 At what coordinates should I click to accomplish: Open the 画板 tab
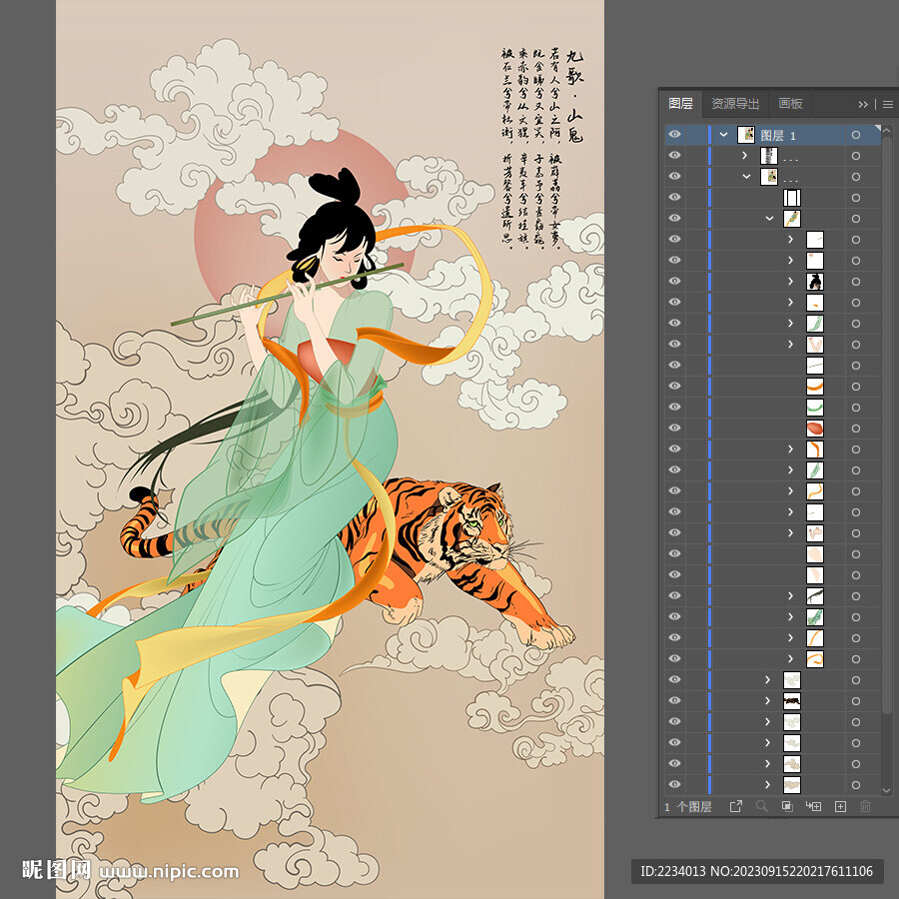(791, 104)
